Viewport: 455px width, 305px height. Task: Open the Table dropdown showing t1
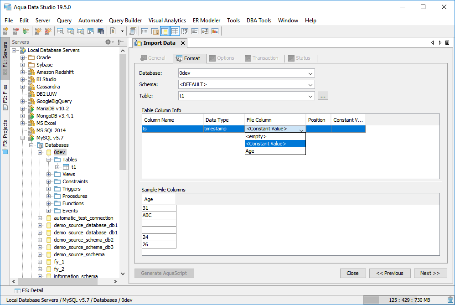click(x=246, y=96)
